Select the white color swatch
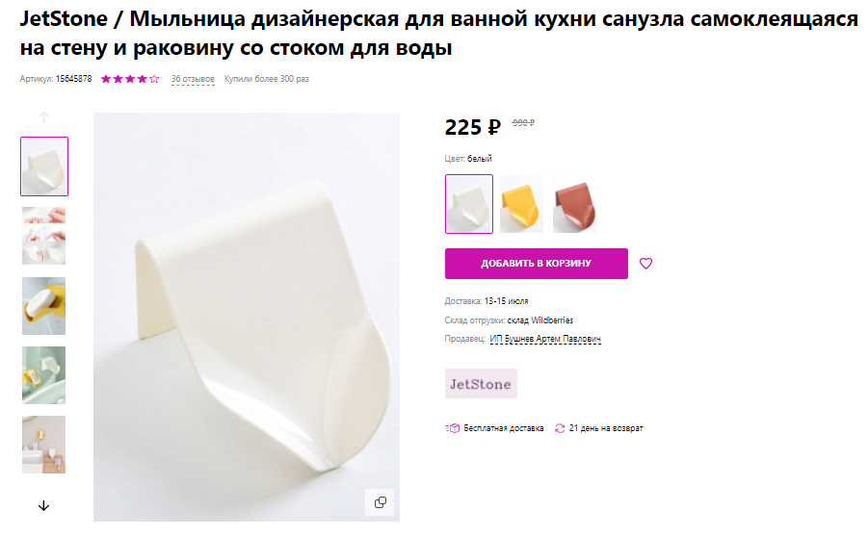This screenshot has height=537, width=868. (469, 204)
